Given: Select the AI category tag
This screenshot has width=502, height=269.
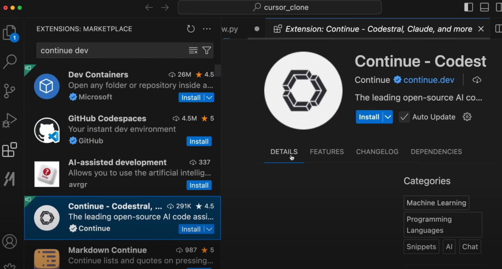Looking at the screenshot, I should click(449, 247).
